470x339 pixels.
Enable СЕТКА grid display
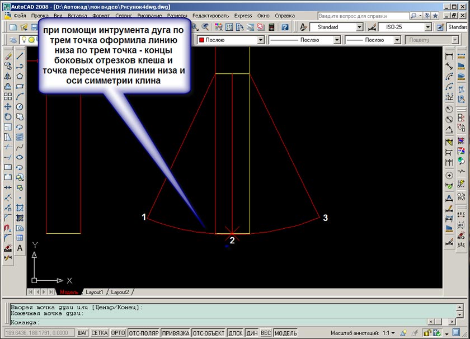(x=100, y=333)
